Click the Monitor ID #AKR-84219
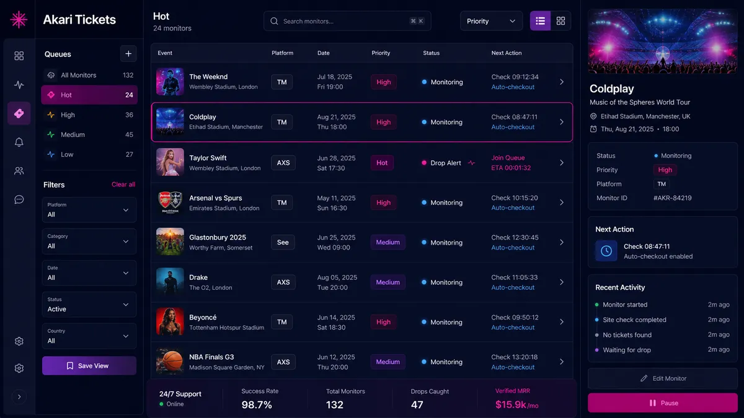This screenshot has height=418, width=744. point(673,198)
